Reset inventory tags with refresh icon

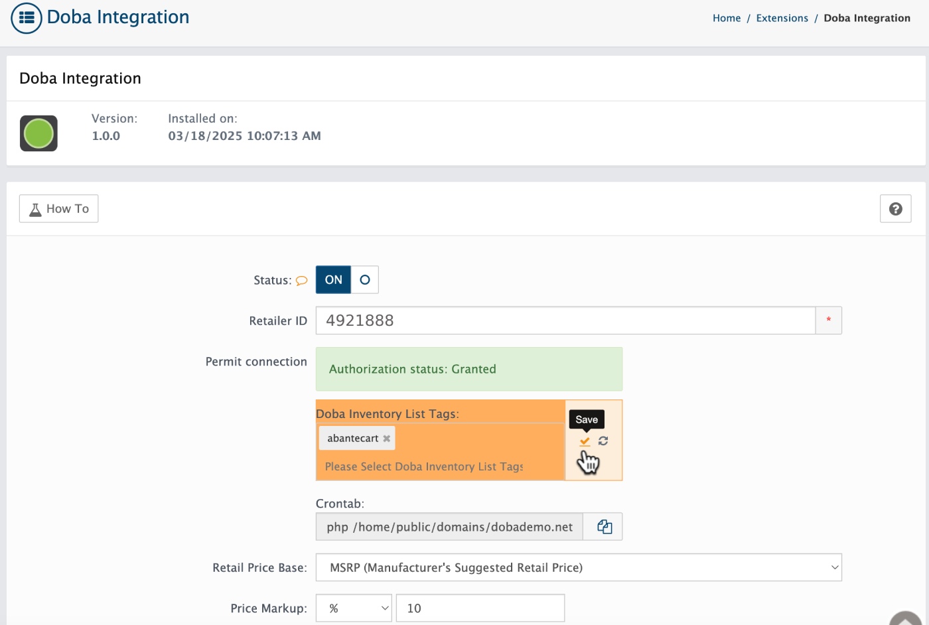coord(603,441)
